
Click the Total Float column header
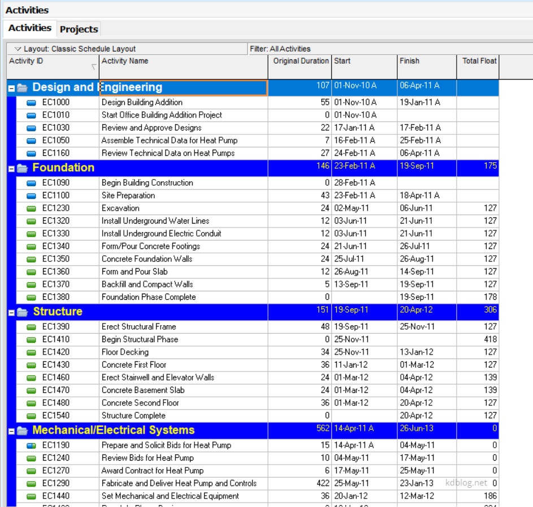(479, 62)
